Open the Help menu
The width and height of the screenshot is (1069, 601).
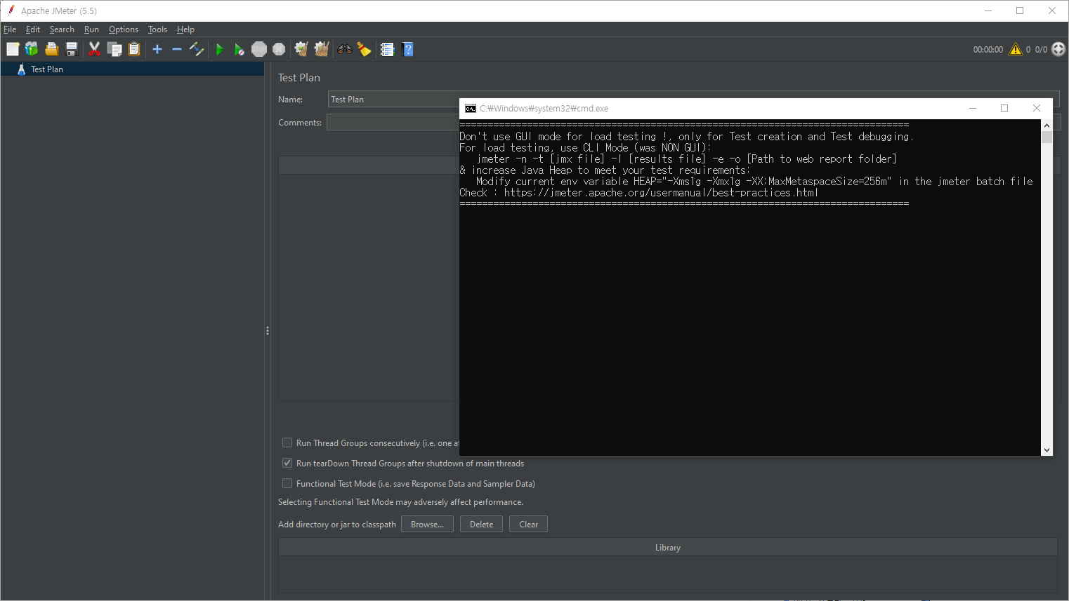coord(185,29)
